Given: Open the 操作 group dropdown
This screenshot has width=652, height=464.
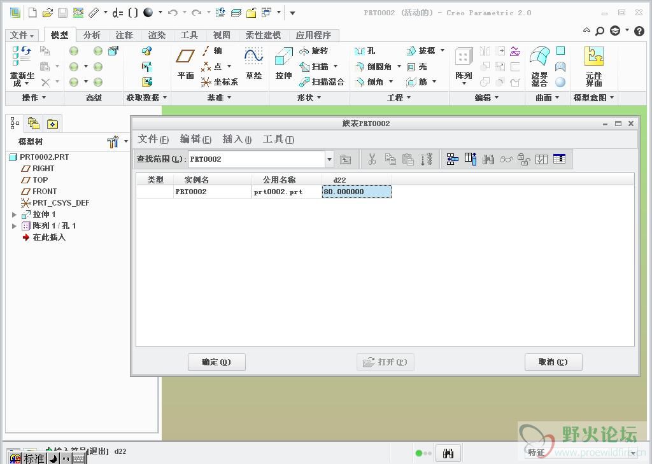Looking at the screenshot, I should tap(34, 98).
